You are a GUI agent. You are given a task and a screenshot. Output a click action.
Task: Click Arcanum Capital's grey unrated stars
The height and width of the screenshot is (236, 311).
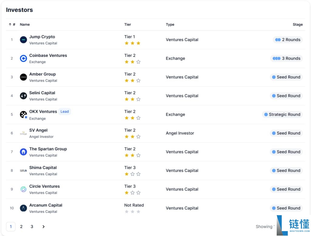point(132,211)
